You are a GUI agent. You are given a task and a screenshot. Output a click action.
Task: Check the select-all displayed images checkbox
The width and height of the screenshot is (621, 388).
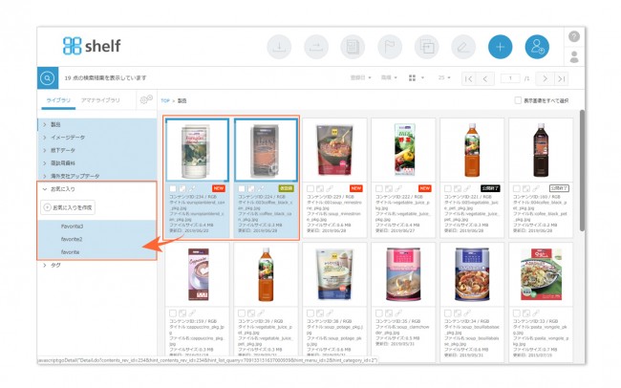click(x=518, y=100)
